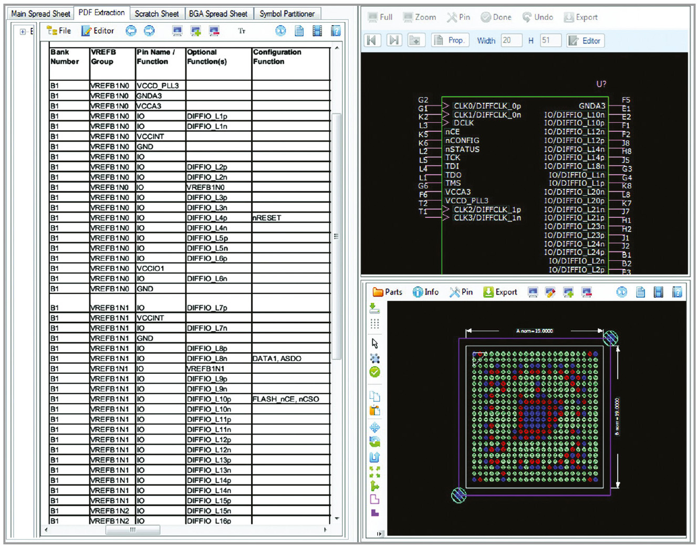Click the horizontal scrollbar thumb under the pin table
Screen dimensions: 698x548
133,530
